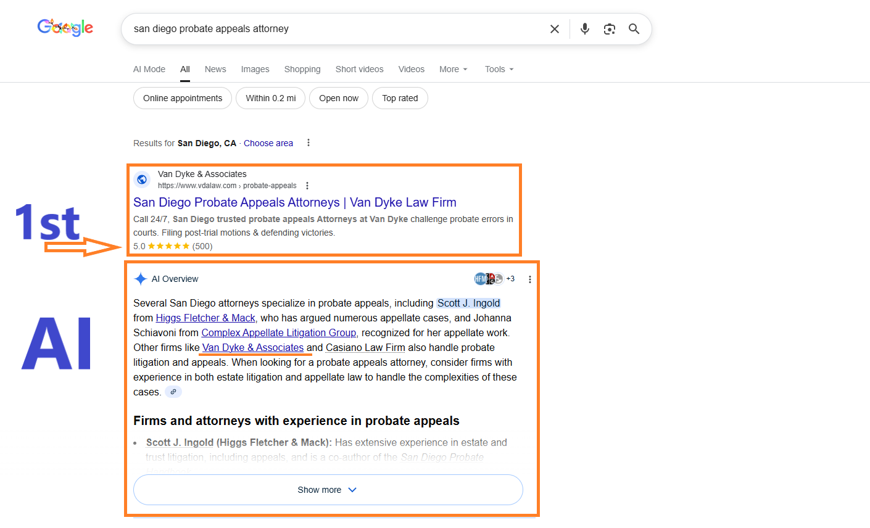Open the News tab
This screenshot has width=870, height=528.
click(x=215, y=69)
